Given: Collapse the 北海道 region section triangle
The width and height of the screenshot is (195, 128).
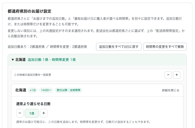Looking at the screenshot, I should (13, 60).
